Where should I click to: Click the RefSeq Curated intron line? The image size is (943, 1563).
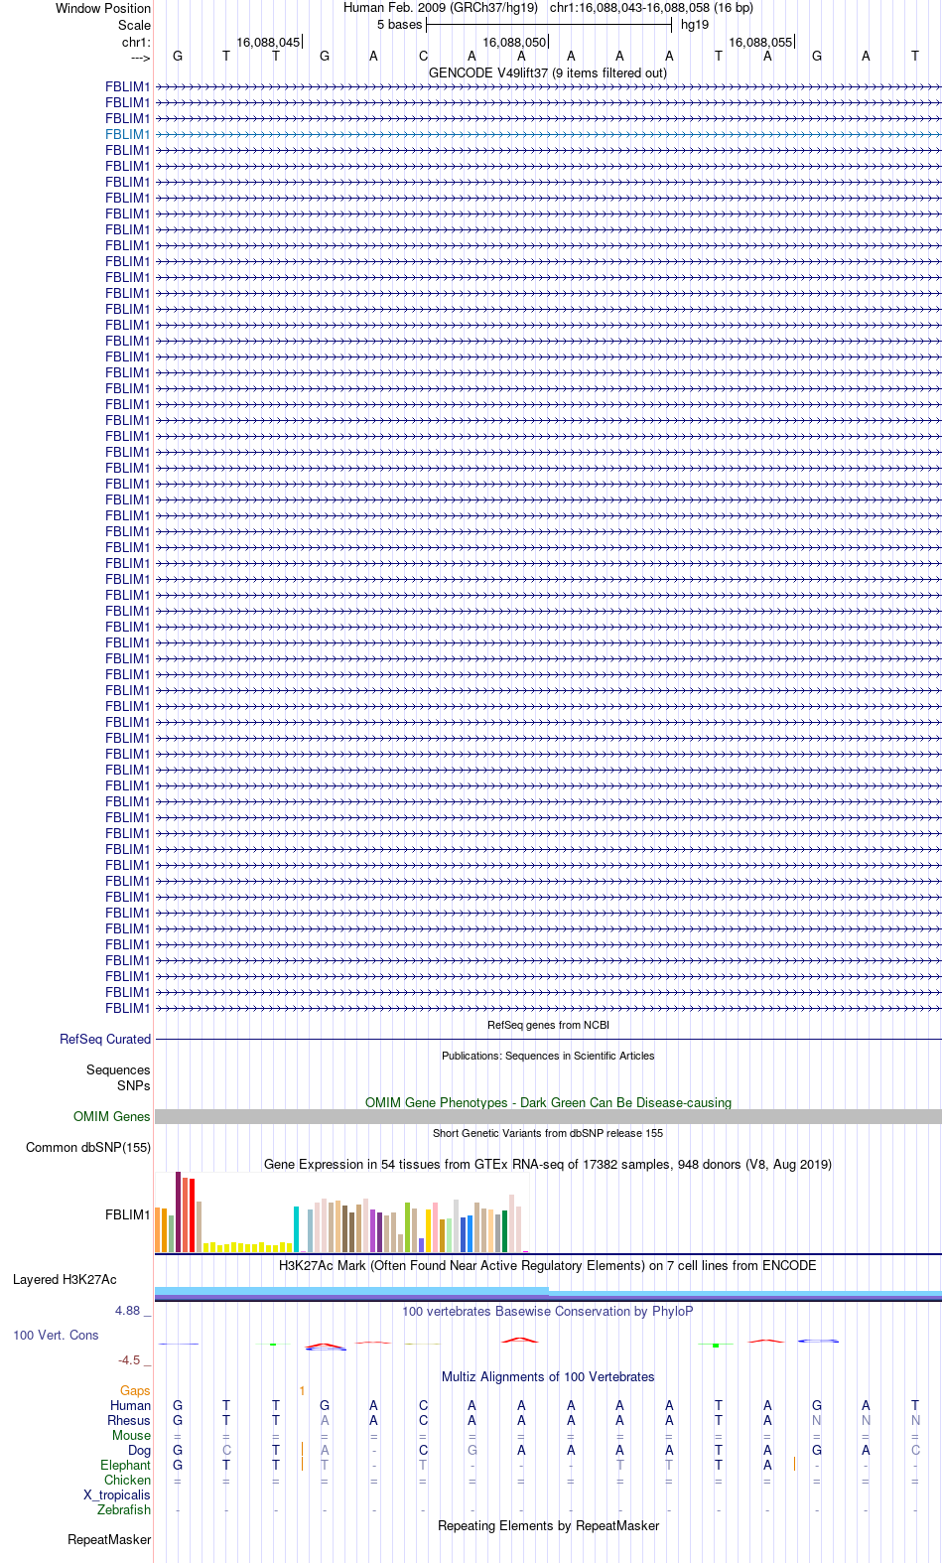(548, 1039)
